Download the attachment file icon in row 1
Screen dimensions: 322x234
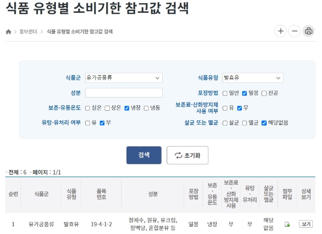click(x=287, y=224)
